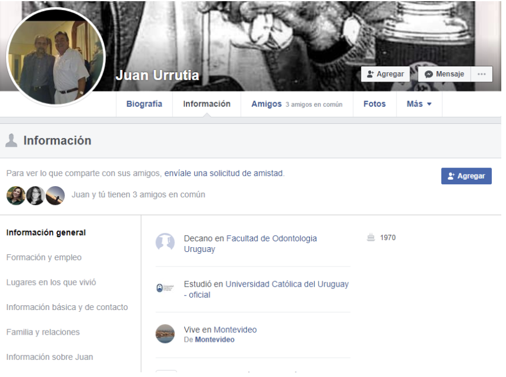The height and width of the screenshot is (377, 506).
Task: Click the birthday cake icon
Action: point(371,238)
